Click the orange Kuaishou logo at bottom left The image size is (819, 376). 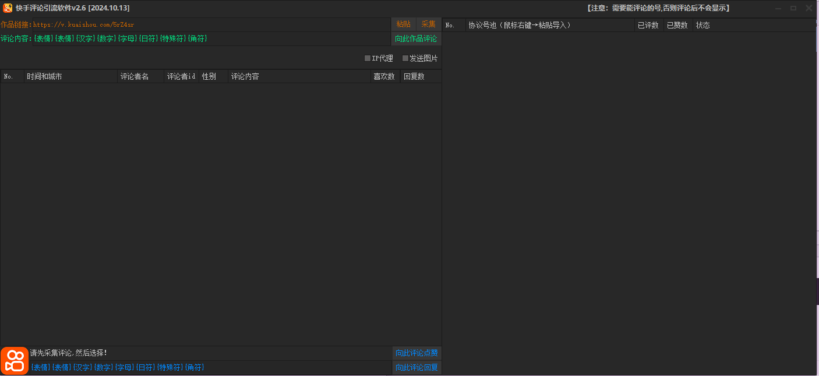point(15,361)
